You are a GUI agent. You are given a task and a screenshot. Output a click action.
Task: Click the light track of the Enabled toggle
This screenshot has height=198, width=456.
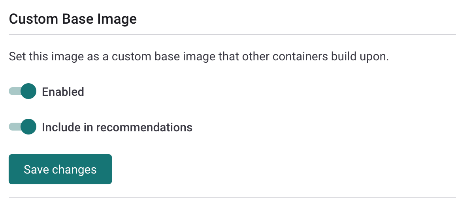13,92
